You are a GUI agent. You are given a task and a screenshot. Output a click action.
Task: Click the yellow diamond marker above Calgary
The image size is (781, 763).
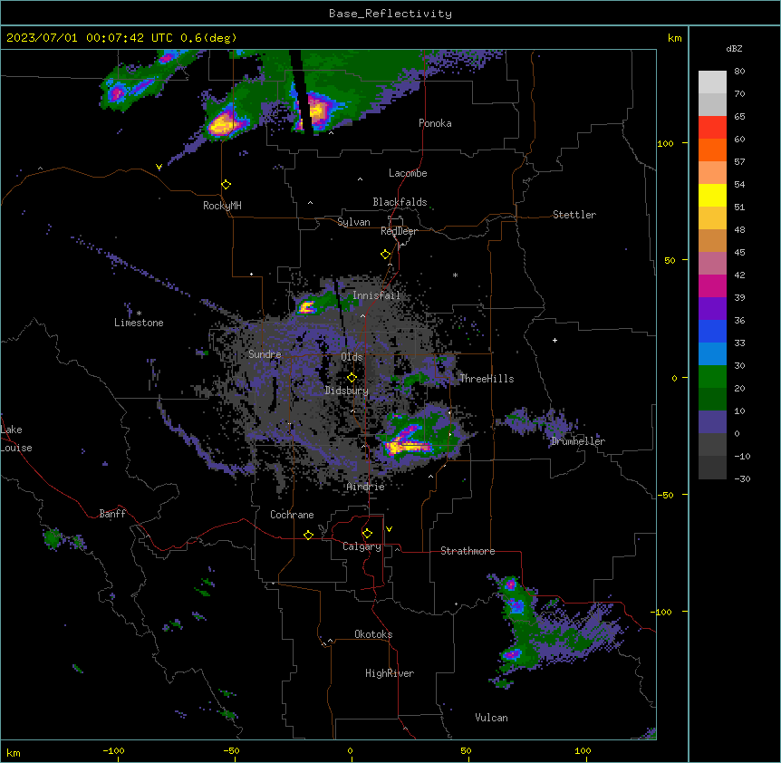367,534
